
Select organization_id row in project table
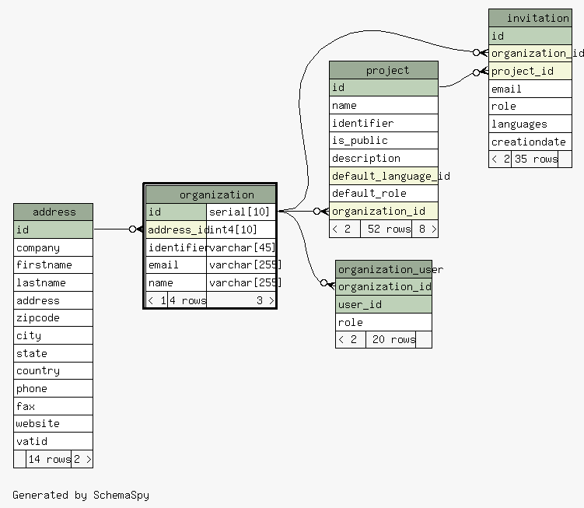coord(383,211)
